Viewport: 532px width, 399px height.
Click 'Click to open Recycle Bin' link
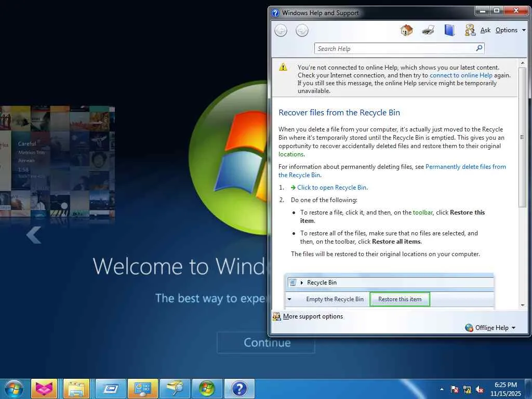332,188
